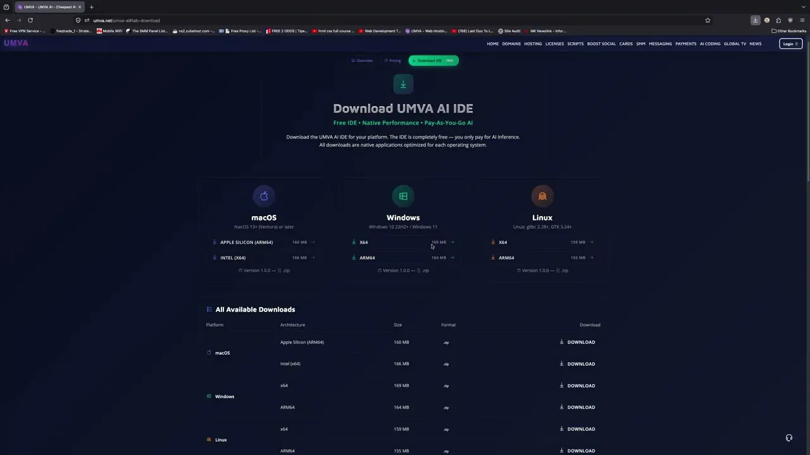Click the UMVA logo
Screen dimensions: 810x455
(16, 43)
